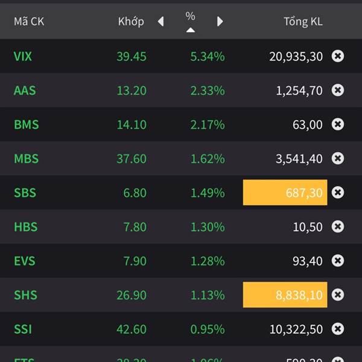Sort by Tổng KL column header
This screenshot has width=362, height=362.
(303, 22)
